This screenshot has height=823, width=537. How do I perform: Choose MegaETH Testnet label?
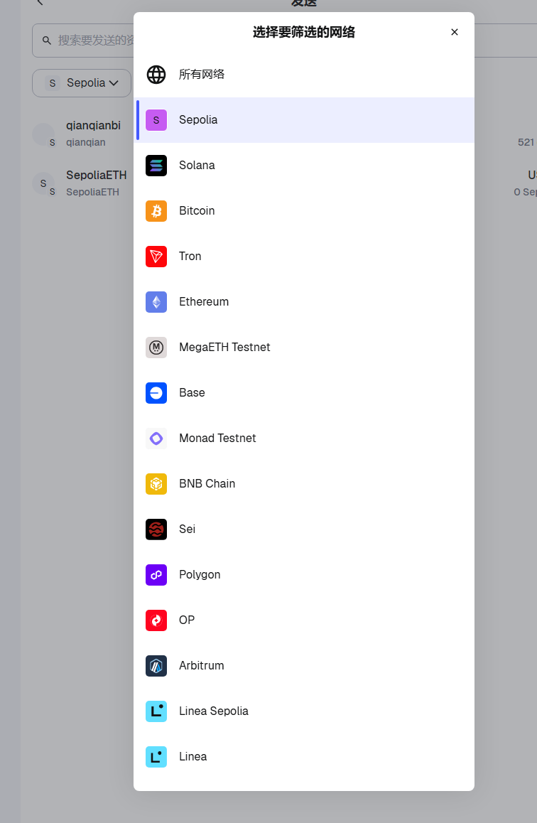point(224,347)
